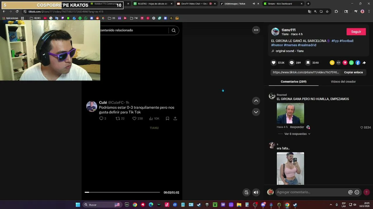Share video to WhatsApp

pos(351,63)
